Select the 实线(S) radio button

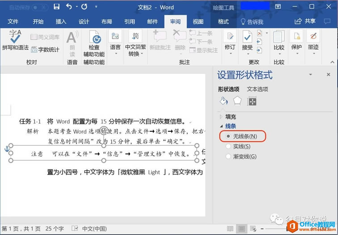pyautogui.click(x=228, y=147)
